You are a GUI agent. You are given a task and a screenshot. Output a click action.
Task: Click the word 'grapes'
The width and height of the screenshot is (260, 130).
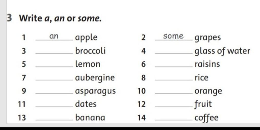coord(208,38)
